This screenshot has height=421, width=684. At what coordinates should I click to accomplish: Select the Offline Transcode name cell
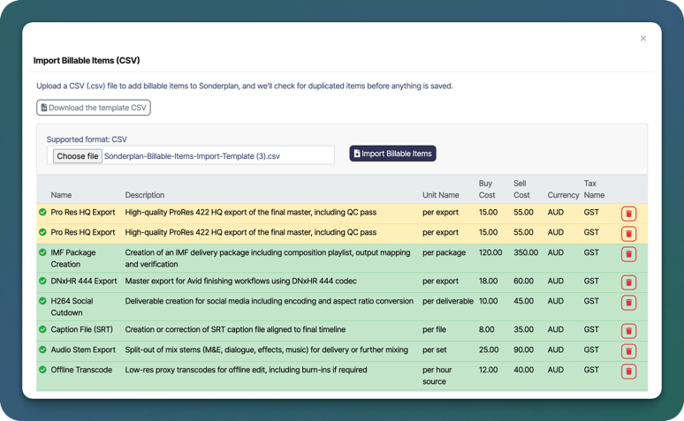[81, 370]
